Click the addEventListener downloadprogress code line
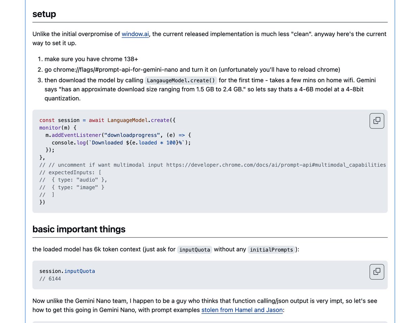Viewport: 405px width, 323px height. click(x=118, y=135)
